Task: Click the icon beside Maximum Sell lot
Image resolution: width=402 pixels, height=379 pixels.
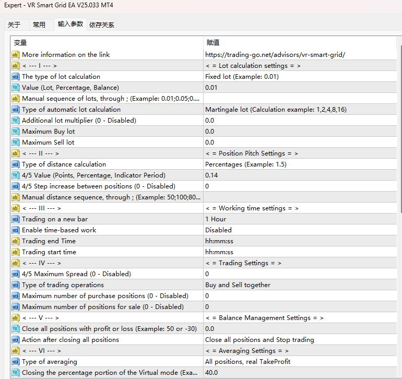Action: pyautogui.click(x=15, y=143)
